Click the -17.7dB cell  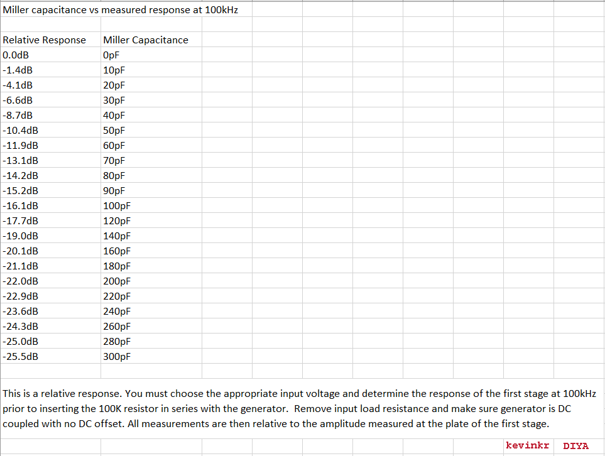[50, 220]
